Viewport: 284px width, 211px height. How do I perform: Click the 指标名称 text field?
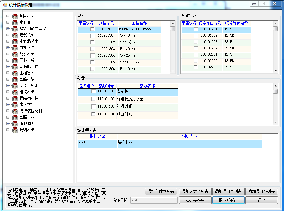pyautogui.click(x=154, y=200)
